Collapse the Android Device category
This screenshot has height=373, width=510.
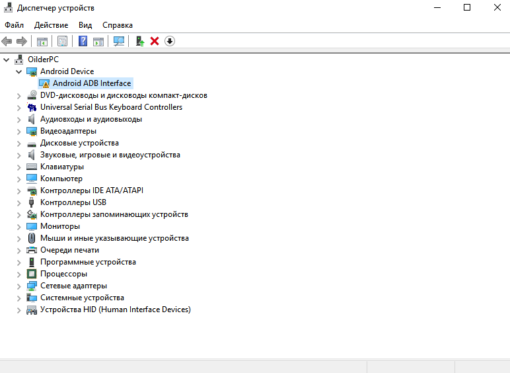pyautogui.click(x=19, y=71)
